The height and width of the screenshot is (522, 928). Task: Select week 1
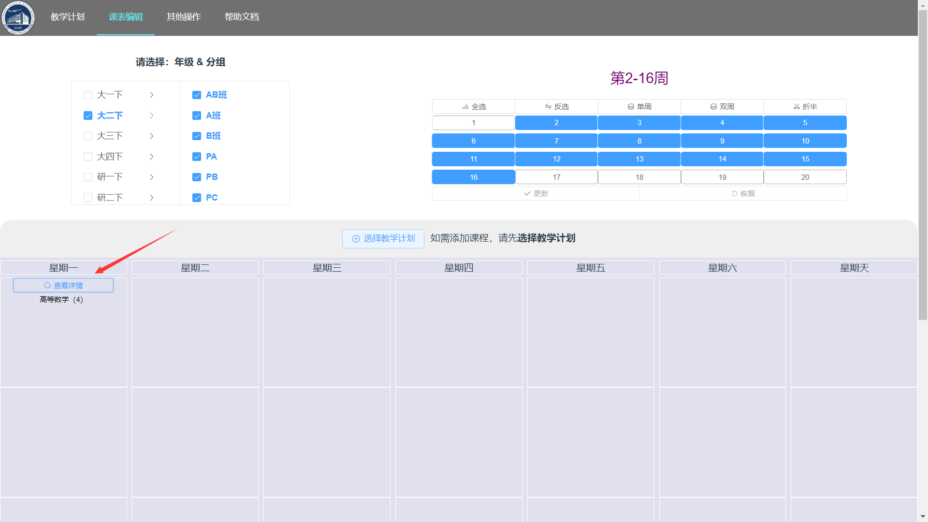474,123
